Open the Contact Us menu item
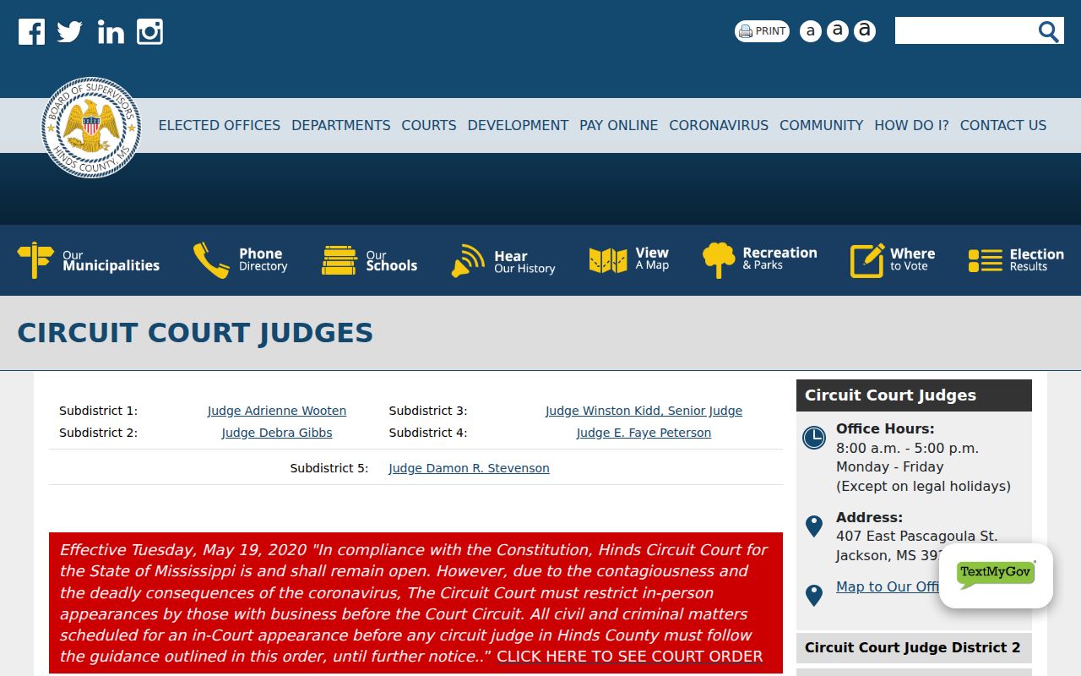The image size is (1081, 676). point(1003,125)
